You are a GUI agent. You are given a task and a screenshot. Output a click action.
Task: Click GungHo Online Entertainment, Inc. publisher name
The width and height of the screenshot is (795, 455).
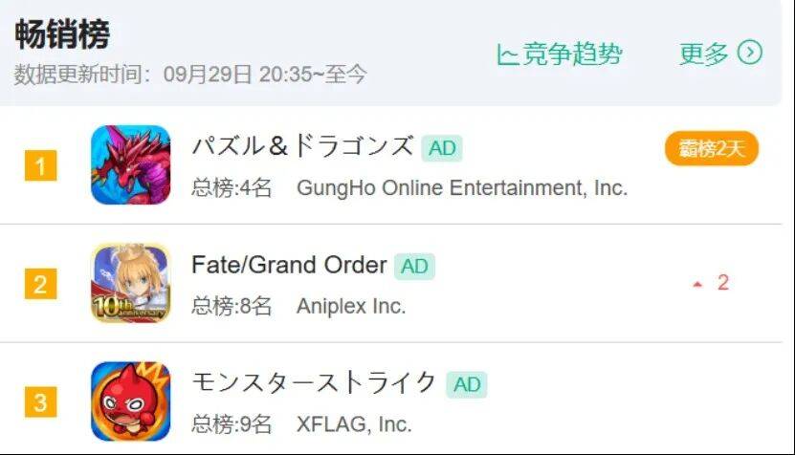pyautogui.click(x=462, y=187)
